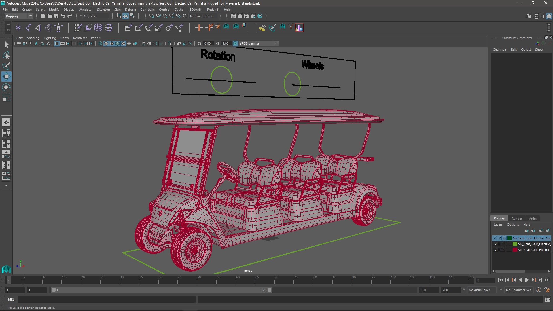Click the Create Lattice shelf icon
The image size is (553, 311).
pos(98,28)
